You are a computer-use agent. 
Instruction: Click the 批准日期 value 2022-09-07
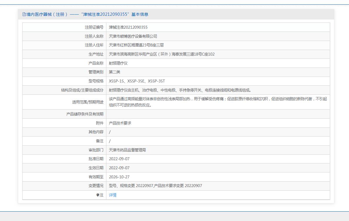click(119, 159)
